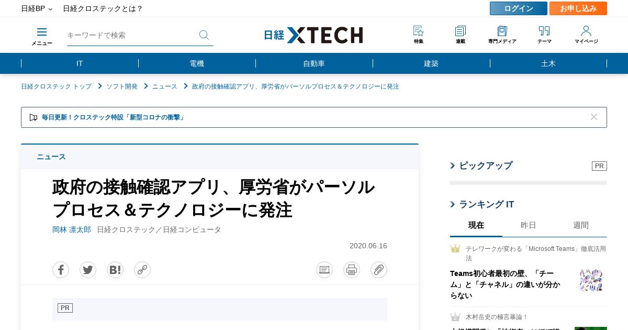Open 木村岳史の極言暴論！ series link
Screen dimensions: 628x330
pyautogui.click(x=497, y=317)
